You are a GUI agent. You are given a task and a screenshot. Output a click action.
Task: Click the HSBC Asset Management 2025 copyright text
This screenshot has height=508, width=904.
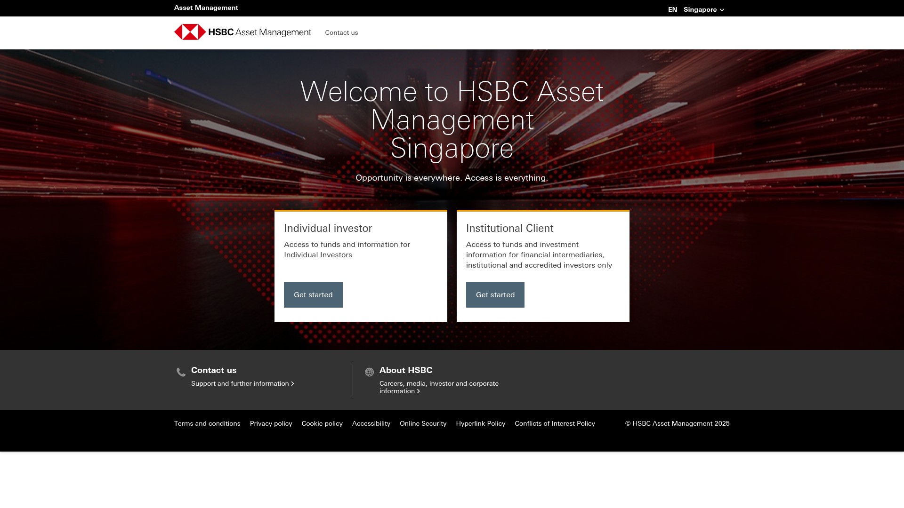coord(677,423)
